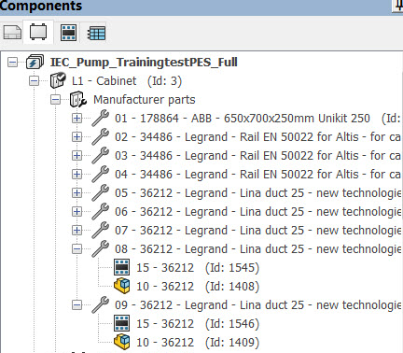The image size is (403, 353).
Task: Select 03 - 34486 Legrand Rail entry
Action: coord(257,156)
